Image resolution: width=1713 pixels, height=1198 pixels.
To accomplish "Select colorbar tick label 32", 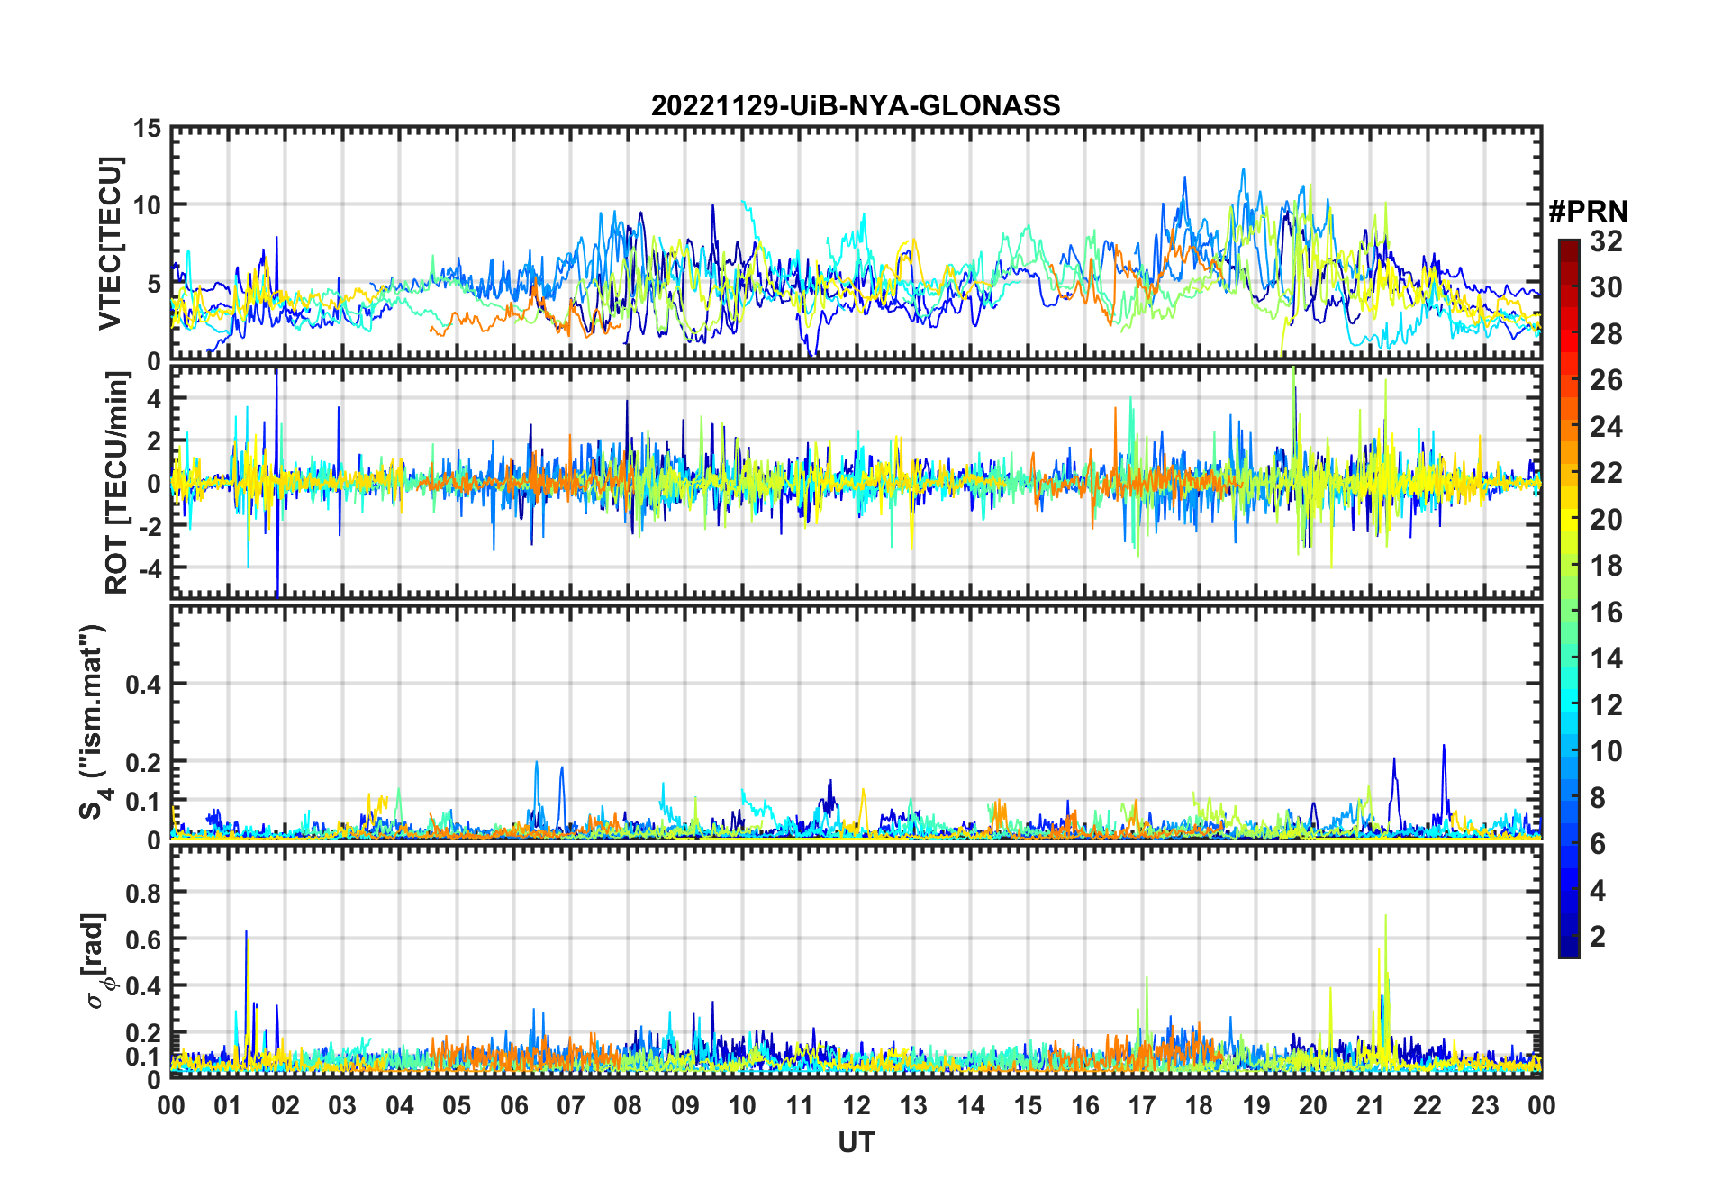I will point(1606,241).
